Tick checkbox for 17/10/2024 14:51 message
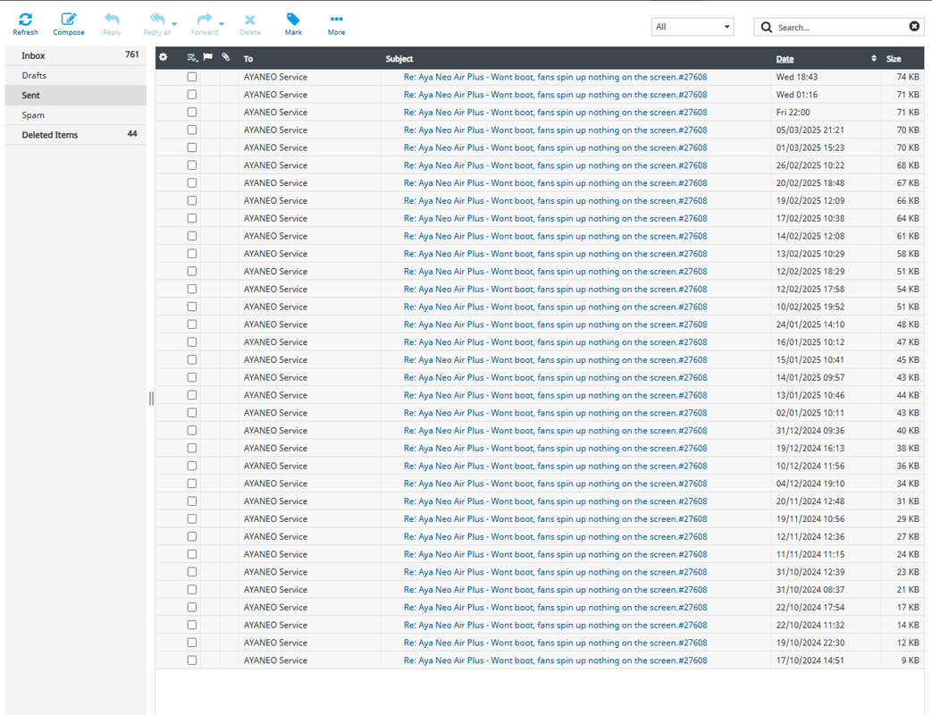Image resolution: width=932 pixels, height=715 pixels. pos(192,660)
